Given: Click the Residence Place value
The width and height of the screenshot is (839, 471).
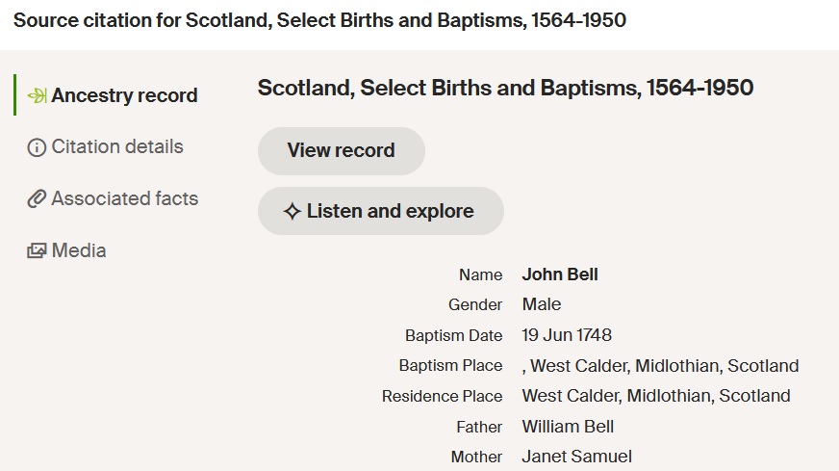Looking at the screenshot, I should point(656,396).
